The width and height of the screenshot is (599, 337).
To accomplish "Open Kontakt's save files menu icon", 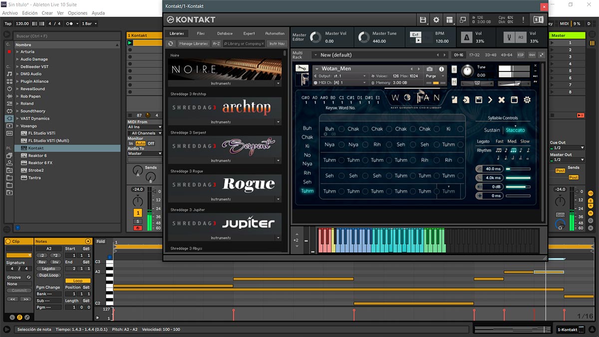I will 423,19.
